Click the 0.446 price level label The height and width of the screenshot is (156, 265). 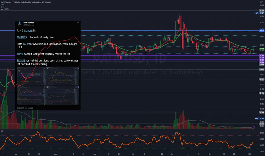(x=262, y=93)
